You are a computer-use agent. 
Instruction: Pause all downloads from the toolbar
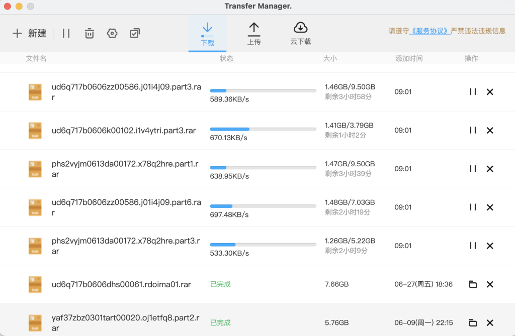point(66,34)
